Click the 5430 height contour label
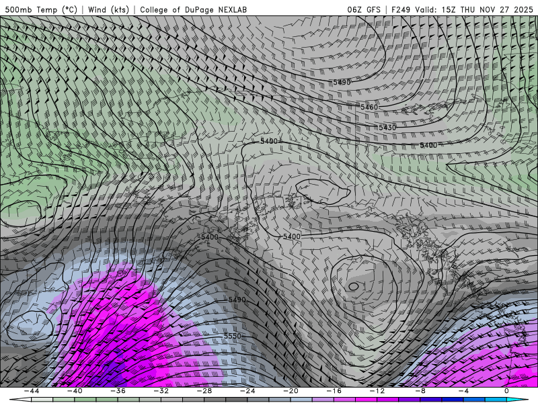Screen dimensions: 538x403 (387, 128)
